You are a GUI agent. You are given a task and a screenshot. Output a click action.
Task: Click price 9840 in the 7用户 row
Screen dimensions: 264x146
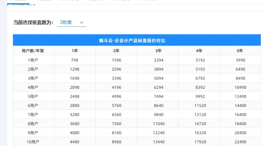tap(159, 115)
